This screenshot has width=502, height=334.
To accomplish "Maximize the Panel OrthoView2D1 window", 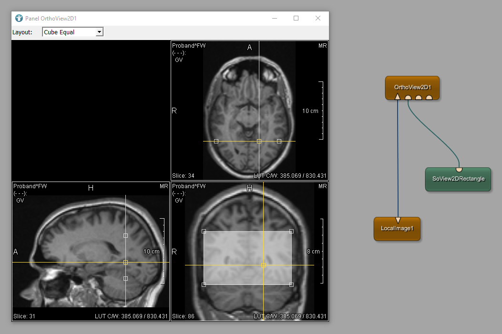I will click(x=296, y=19).
